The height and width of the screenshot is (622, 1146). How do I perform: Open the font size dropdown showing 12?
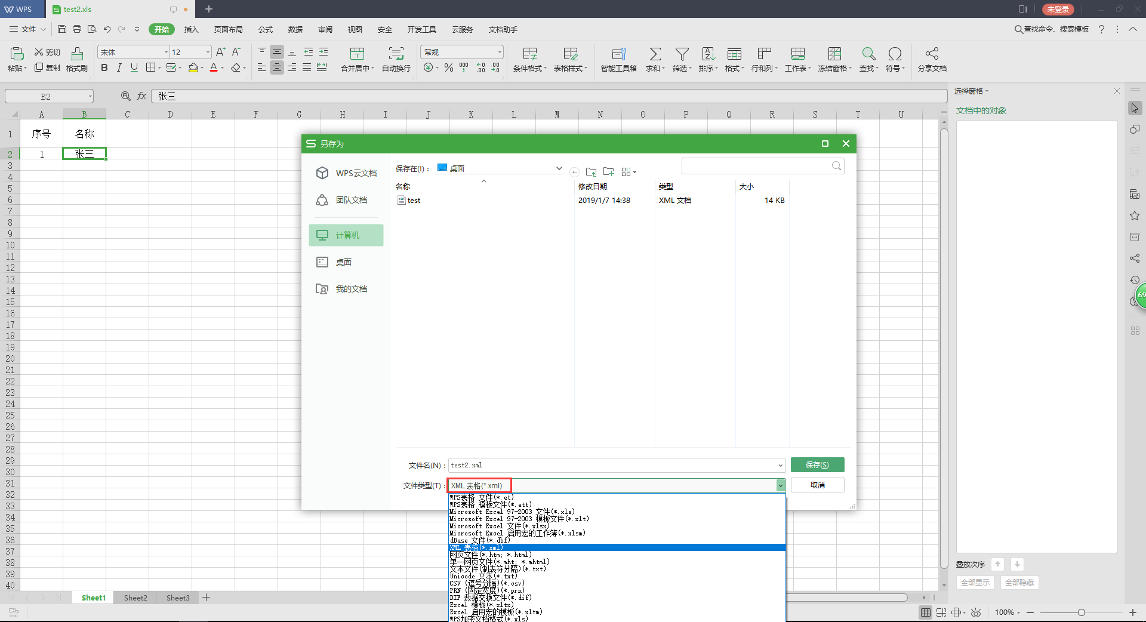tap(208, 53)
